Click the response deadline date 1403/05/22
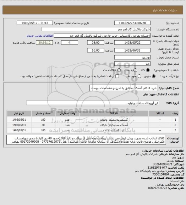This screenshot has width=186, height=205. (x=132, y=43)
